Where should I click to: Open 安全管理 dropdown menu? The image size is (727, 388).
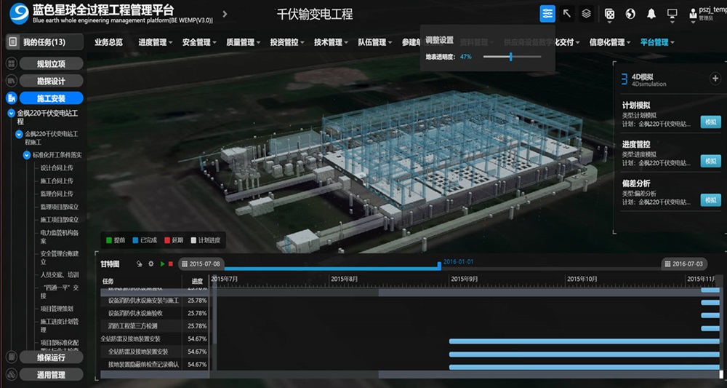click(199, 42)
